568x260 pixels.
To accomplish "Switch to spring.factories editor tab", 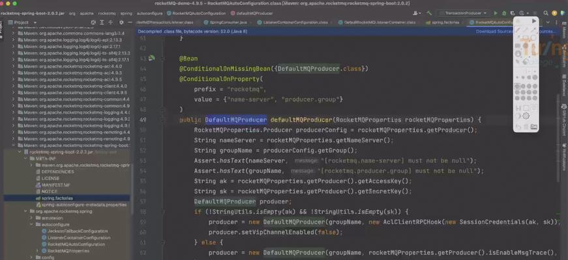I will (443, 22).
